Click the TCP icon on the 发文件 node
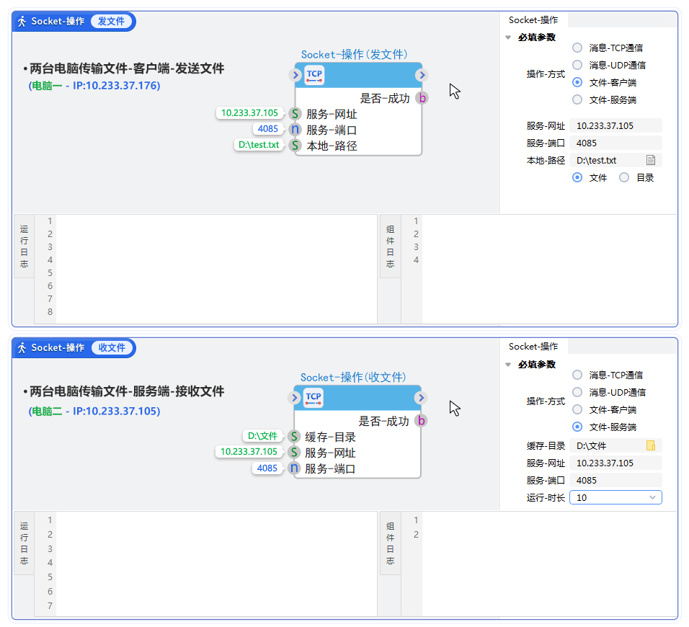689x627 pixels. (314, 75)
